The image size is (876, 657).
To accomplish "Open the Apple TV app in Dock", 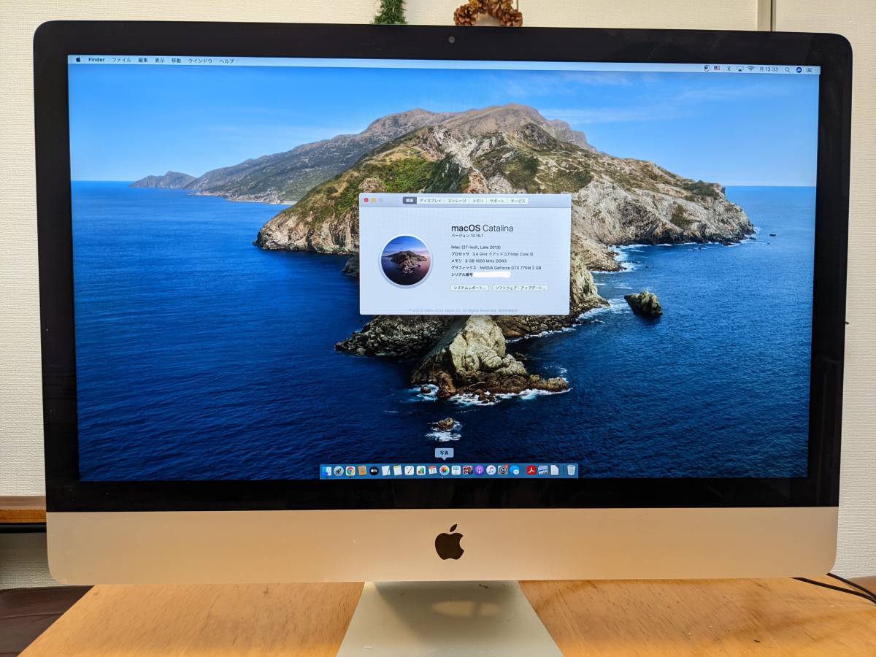I will coord(374,471).
